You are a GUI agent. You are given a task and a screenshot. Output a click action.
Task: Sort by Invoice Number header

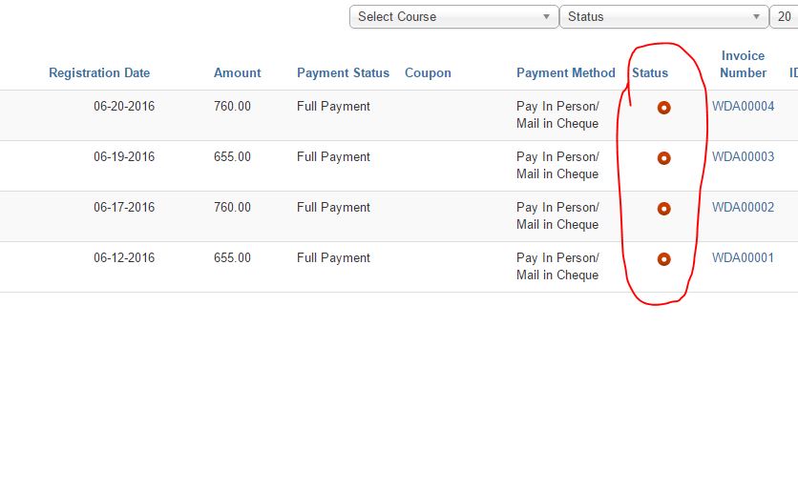pyautogui.click(x=743, y=64)
